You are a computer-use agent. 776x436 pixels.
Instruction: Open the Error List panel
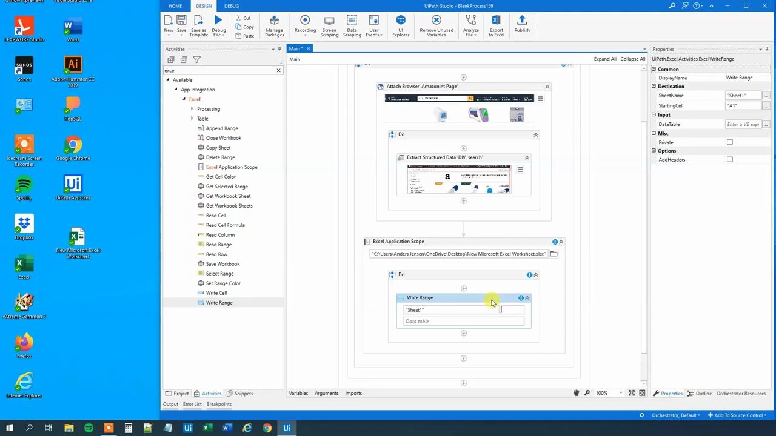coord(192,405)
